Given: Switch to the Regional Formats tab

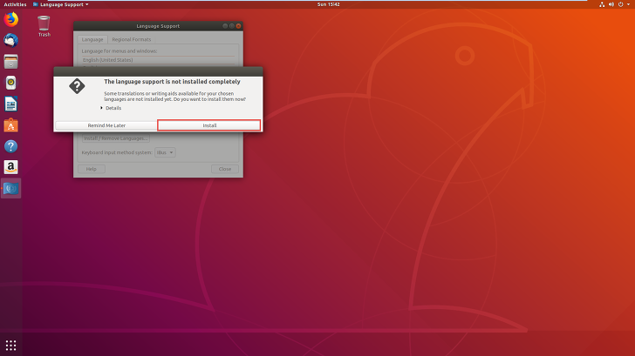Looking at the screenshot, I should (131, 39).
